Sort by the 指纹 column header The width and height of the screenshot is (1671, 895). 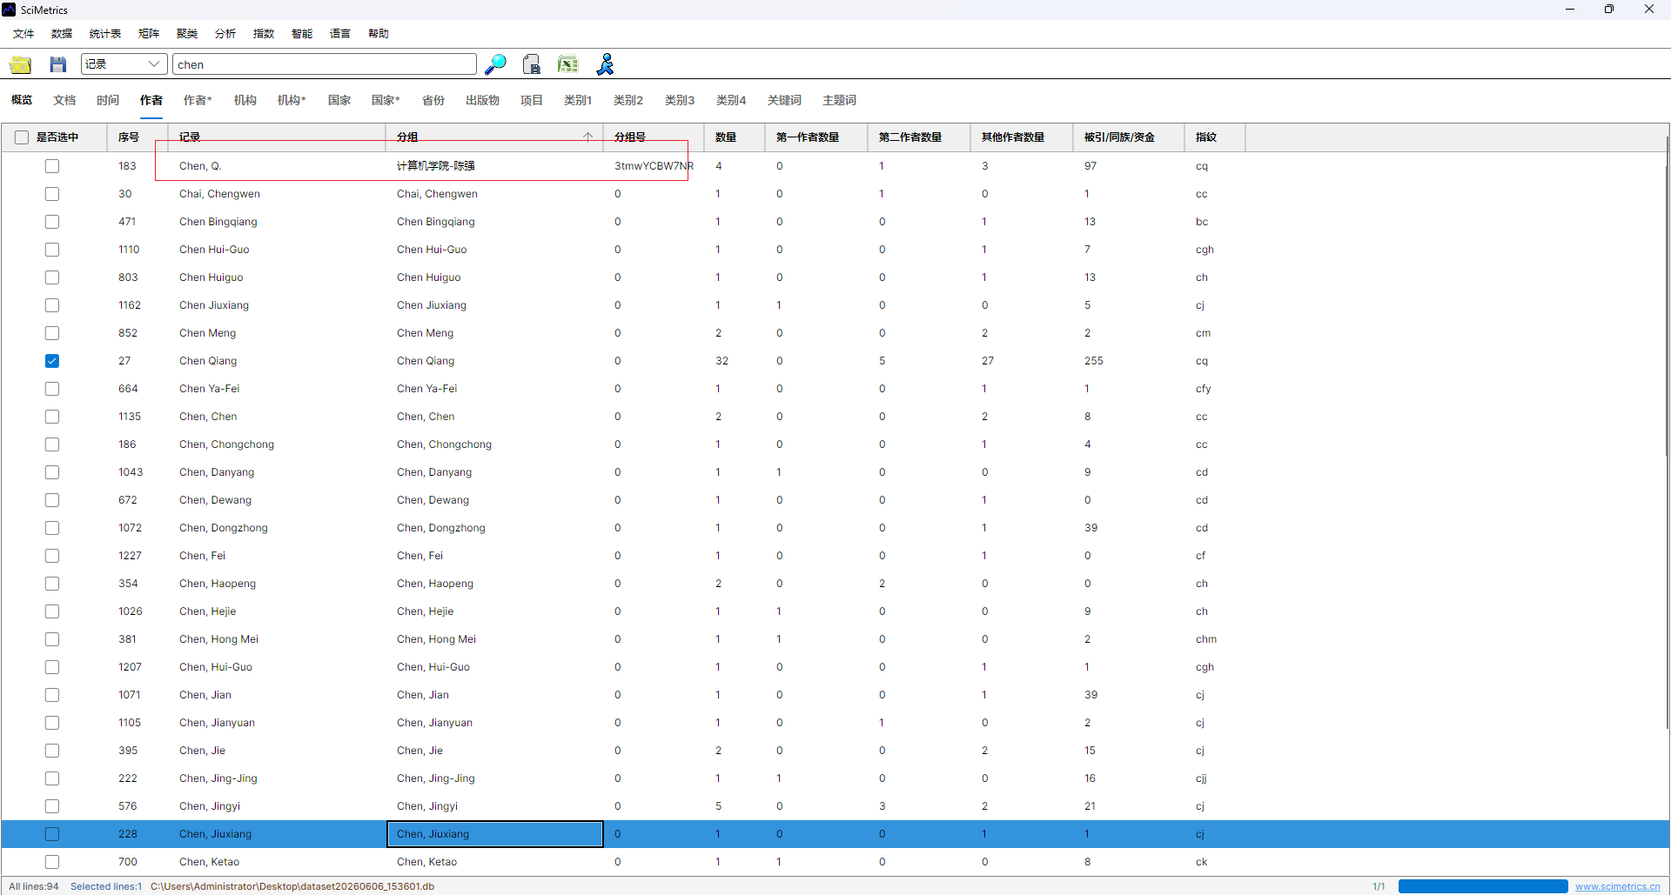1215,137
